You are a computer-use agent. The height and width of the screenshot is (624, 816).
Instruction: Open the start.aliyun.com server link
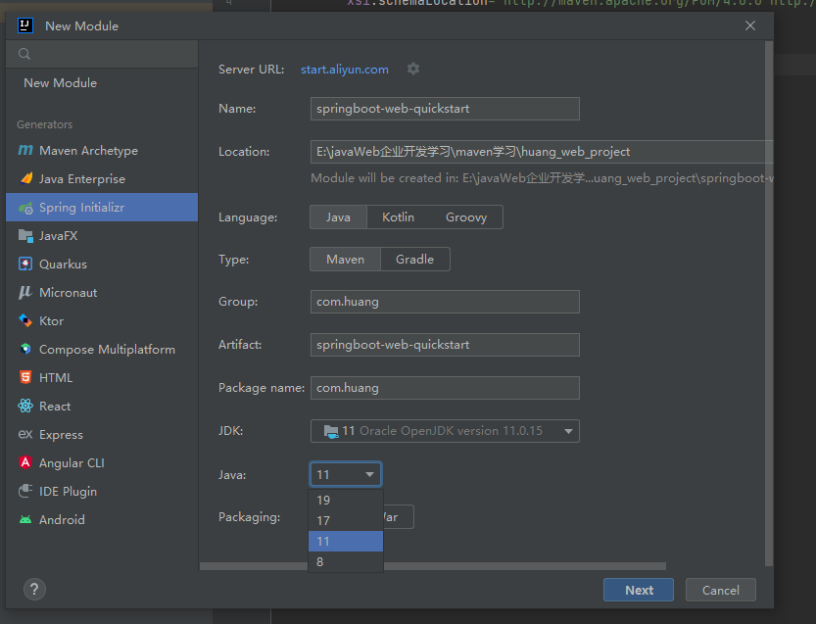pyautogui.click(x=345, y=70)
